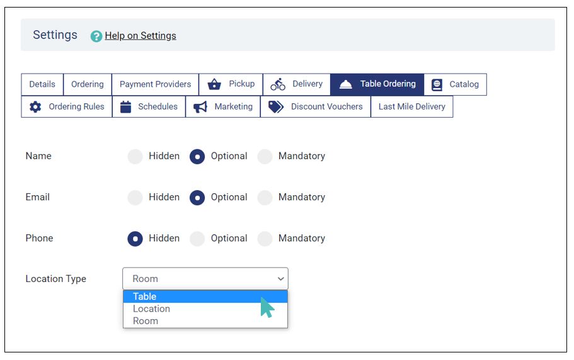Go to the Marketing tab
574x360 pixels.
click(223, 107)
